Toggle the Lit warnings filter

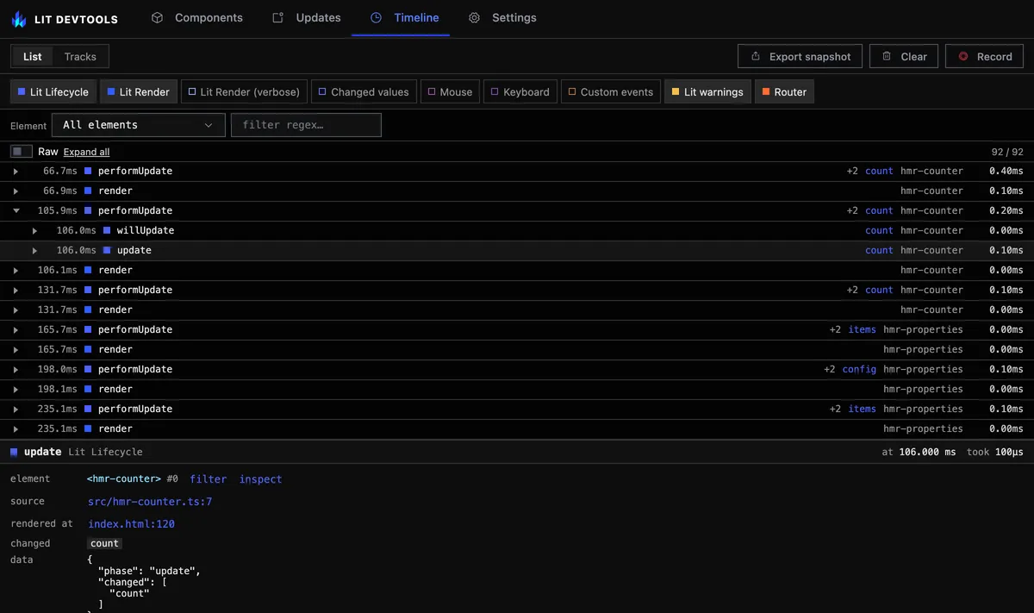click(x=707, y=92)
